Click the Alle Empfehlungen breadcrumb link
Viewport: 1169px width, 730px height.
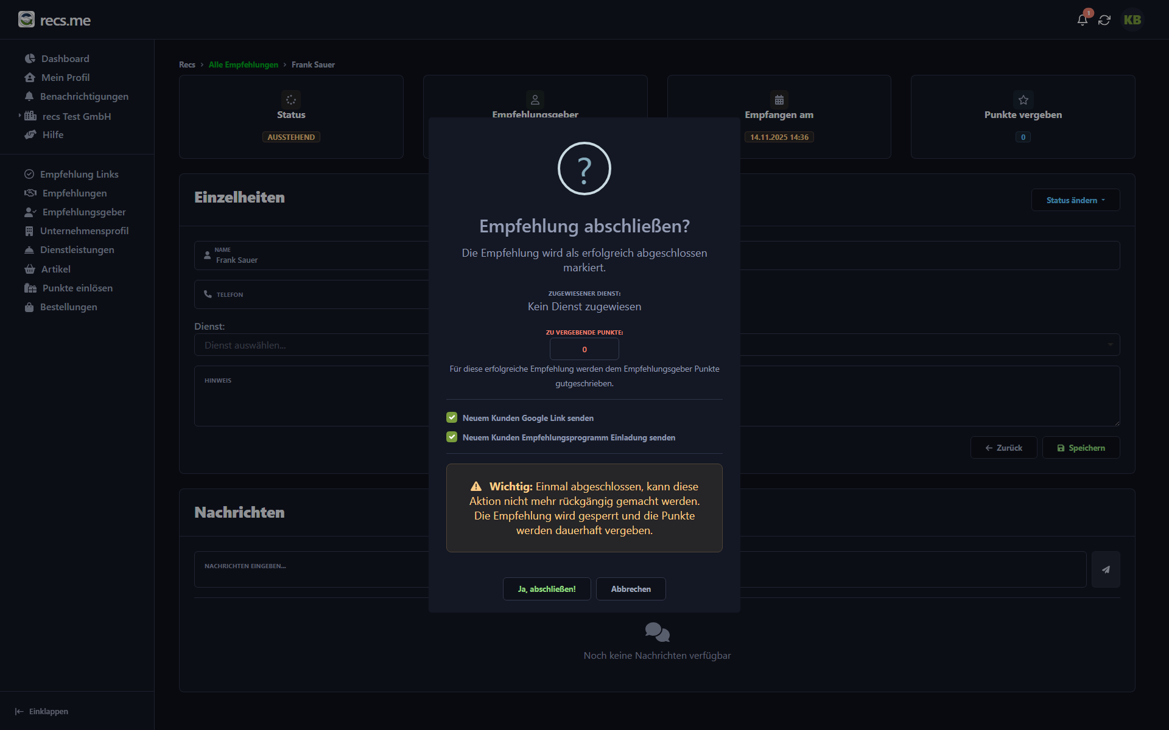coord(243,64)
